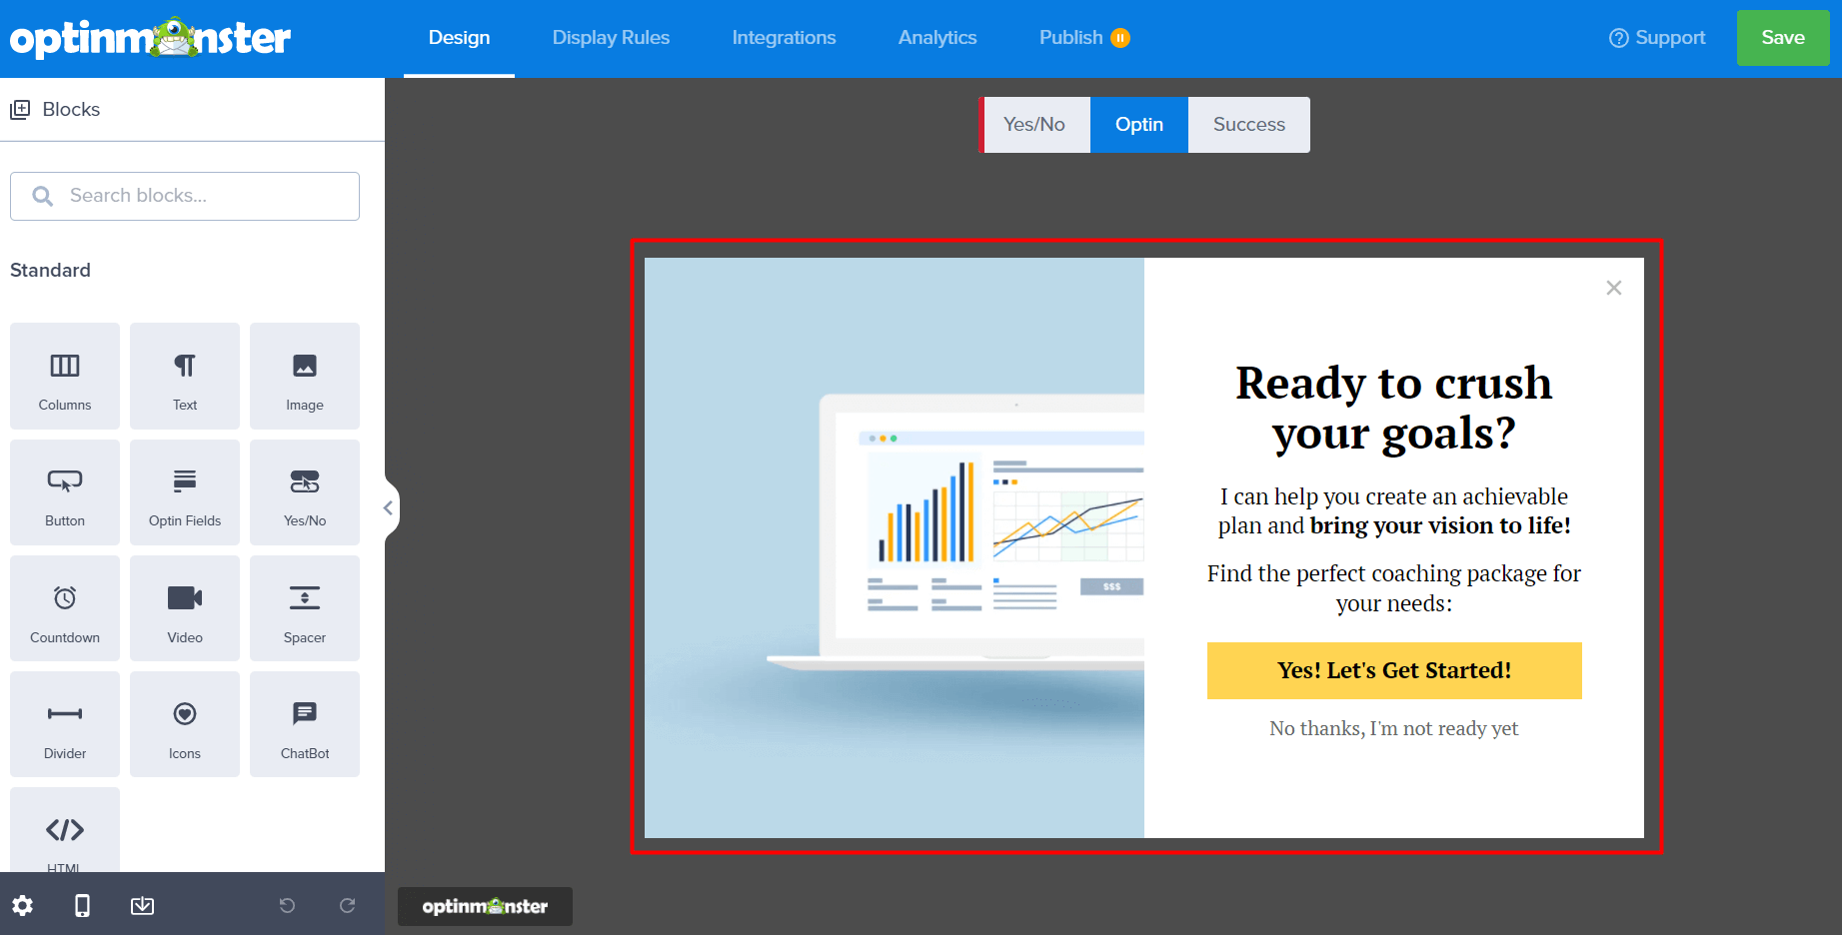Select the Text block icon
The width and height of the screenshot is (1842, 935).
click(x=185, y=377)
